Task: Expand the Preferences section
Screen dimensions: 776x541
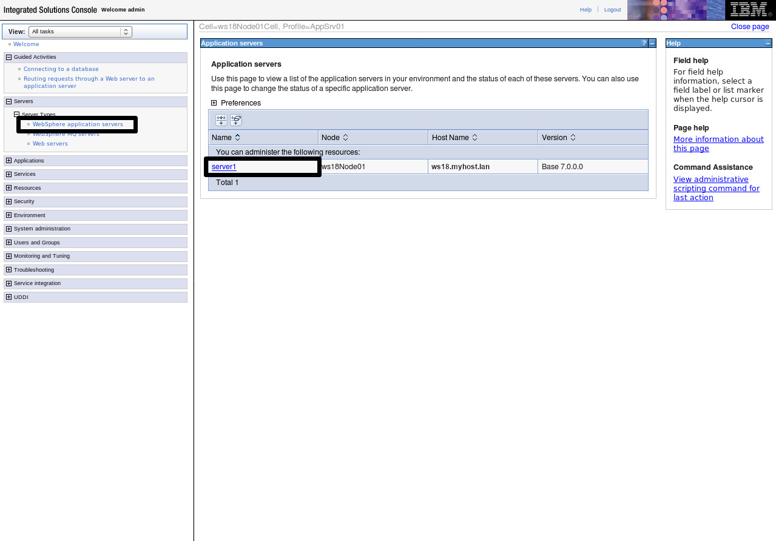Action: tap(214, 103)
